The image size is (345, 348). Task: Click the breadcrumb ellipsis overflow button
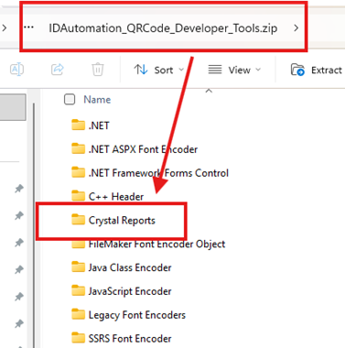tap(28, 27)
